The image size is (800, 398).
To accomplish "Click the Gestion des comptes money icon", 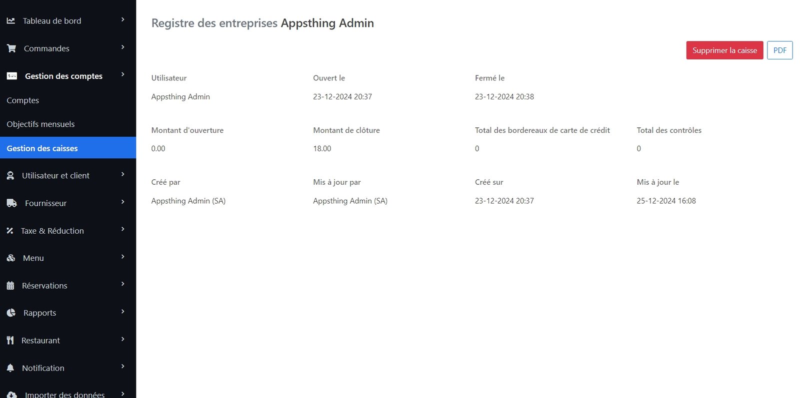I will 12,76.
